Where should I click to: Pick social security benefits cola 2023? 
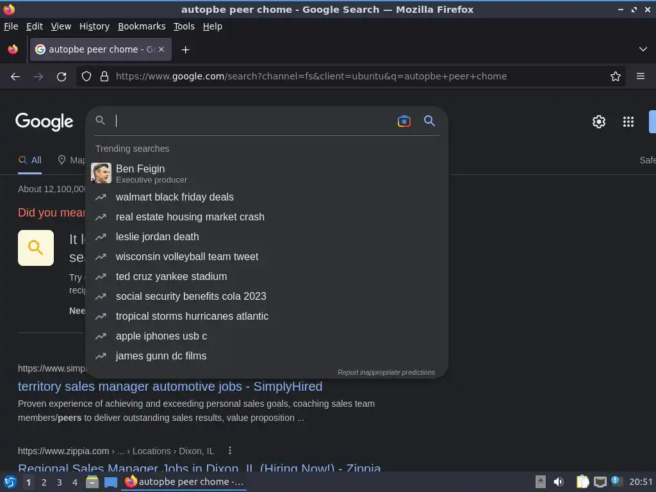tap(267, 297)
